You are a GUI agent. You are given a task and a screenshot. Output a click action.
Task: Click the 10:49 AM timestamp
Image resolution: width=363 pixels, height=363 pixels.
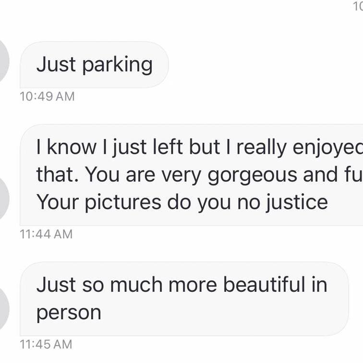pyautogui.click(x=47, y=96)
